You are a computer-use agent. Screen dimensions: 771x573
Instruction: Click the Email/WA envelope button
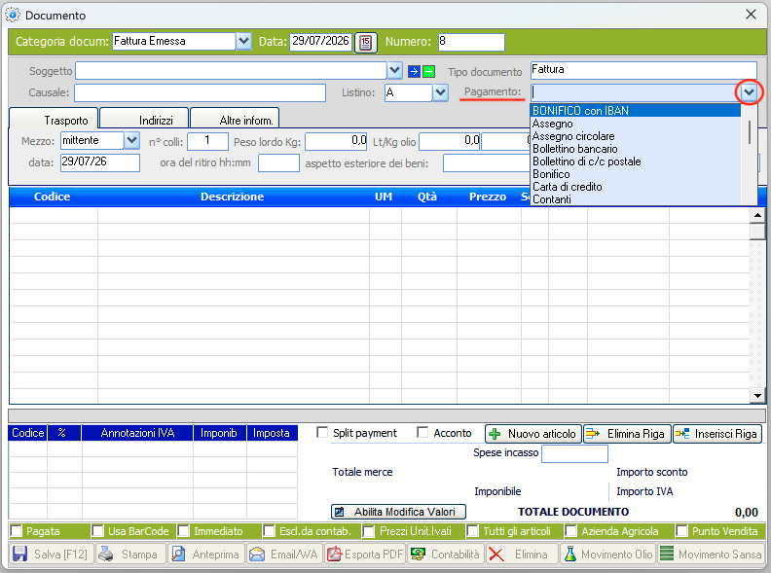click(x=284, y=554)
